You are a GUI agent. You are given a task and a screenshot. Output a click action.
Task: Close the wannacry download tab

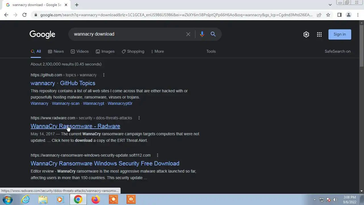pyautogui.click(x=66, y=5)
